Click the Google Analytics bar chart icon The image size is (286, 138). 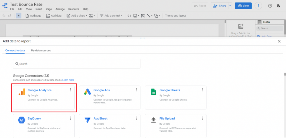click(x=22, y=92)
